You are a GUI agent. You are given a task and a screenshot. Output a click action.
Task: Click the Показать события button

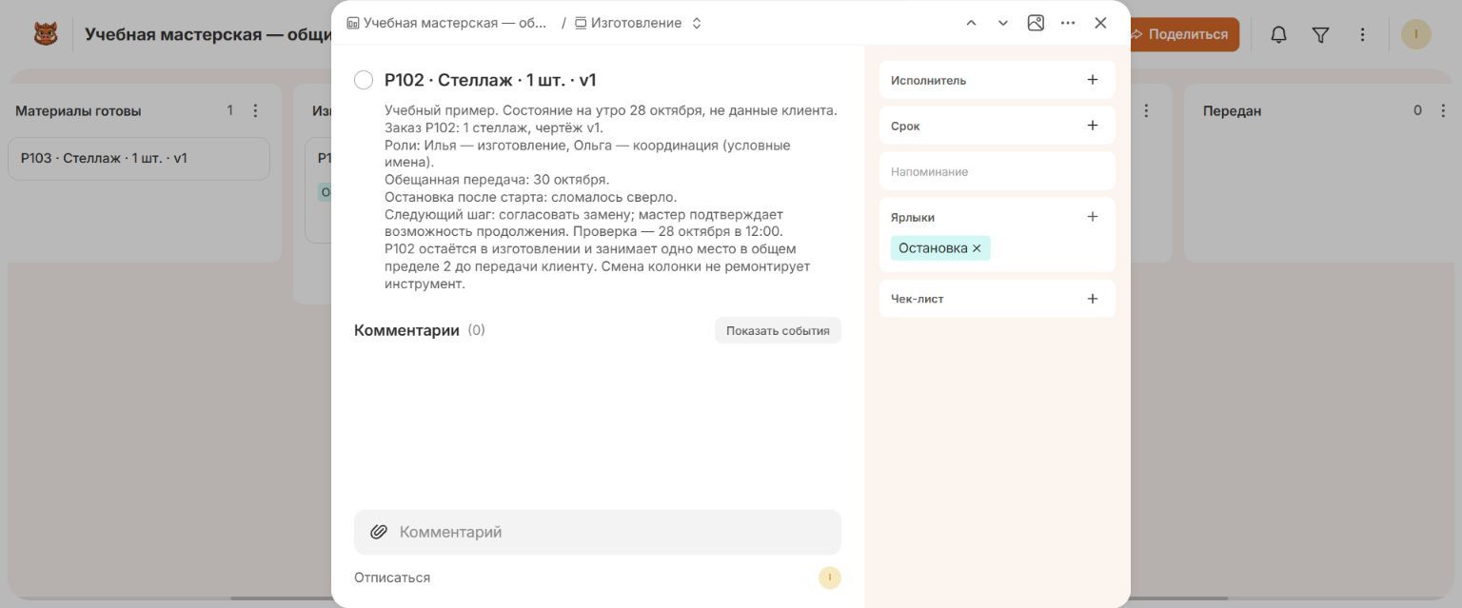778,331
